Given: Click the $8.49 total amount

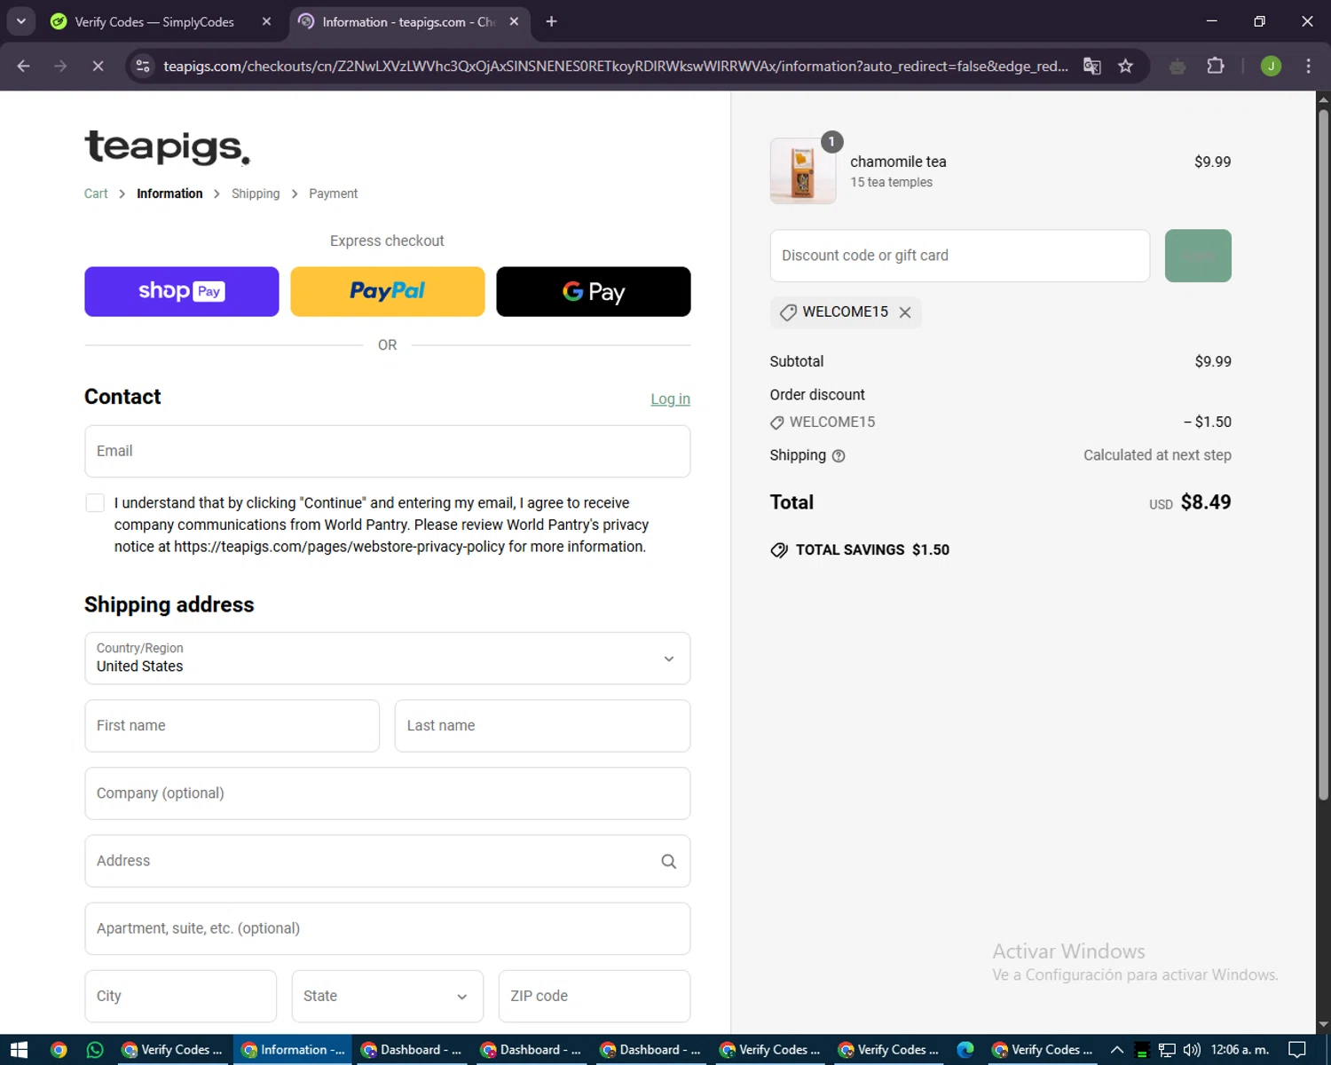Looking at the screenshot, I should pos(1206,502).
